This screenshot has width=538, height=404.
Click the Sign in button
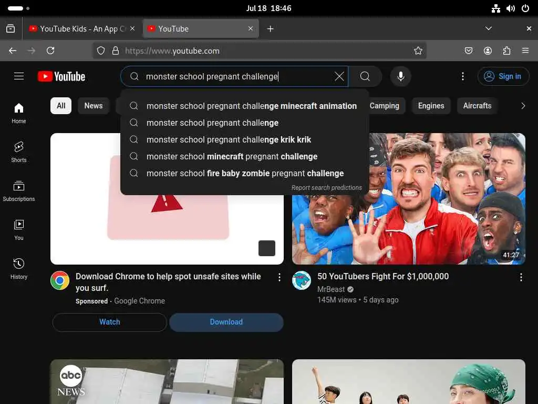503,76
